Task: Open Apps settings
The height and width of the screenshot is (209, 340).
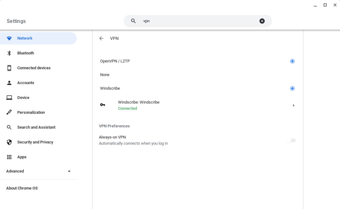Action: (38, 157)
